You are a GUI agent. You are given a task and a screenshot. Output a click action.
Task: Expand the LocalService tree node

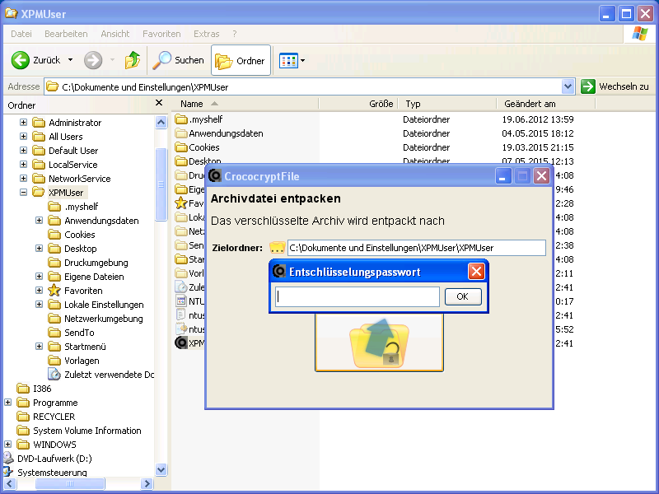point(24,165)
